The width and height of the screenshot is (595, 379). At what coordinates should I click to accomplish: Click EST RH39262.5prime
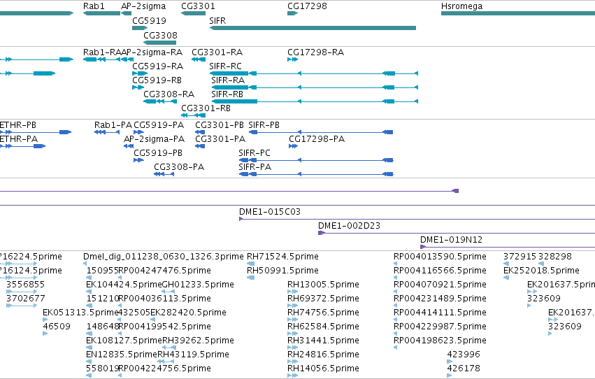pyautogui.click(x=198, y=341)
